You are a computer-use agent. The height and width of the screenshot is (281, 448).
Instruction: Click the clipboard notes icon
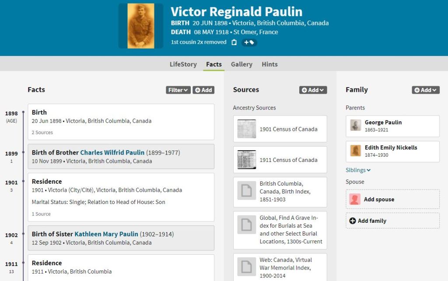(234, 42)
